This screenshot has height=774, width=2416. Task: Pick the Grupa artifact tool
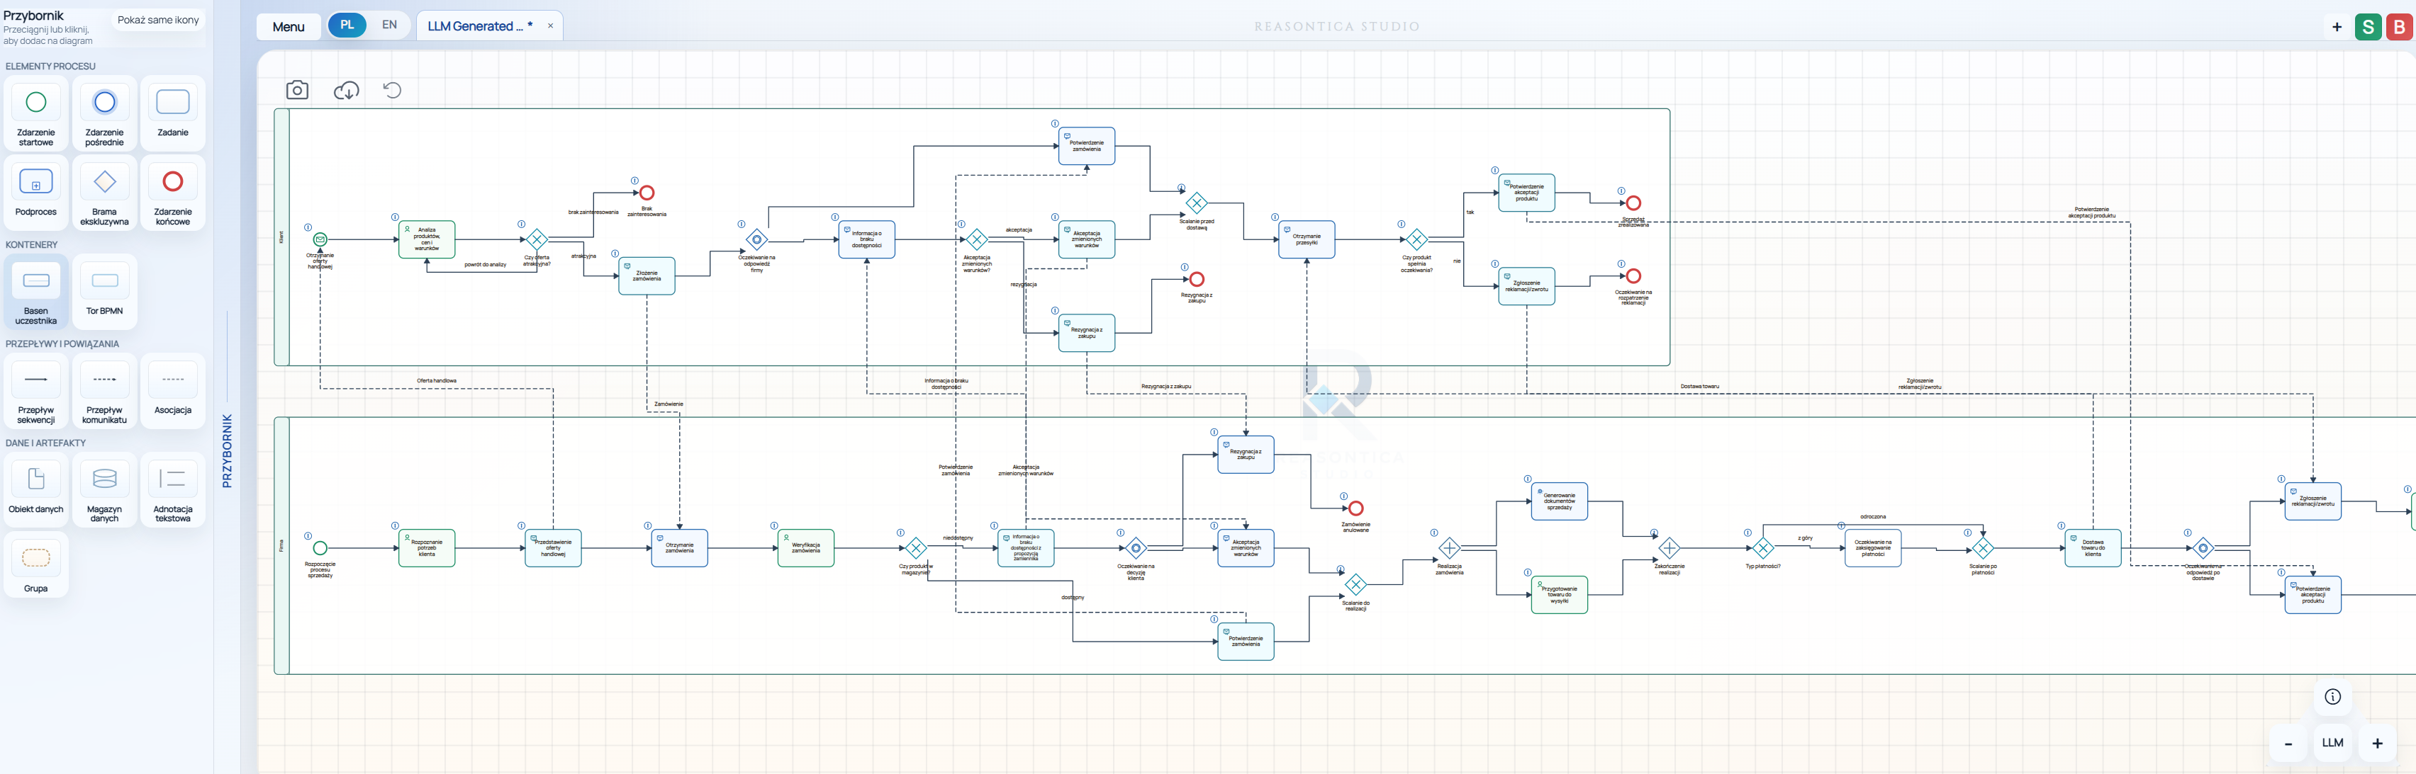[x=35, y=565]
